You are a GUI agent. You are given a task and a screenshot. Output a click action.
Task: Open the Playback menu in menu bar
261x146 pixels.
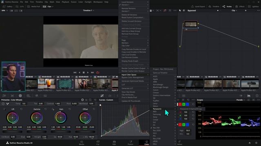[65, 2]
